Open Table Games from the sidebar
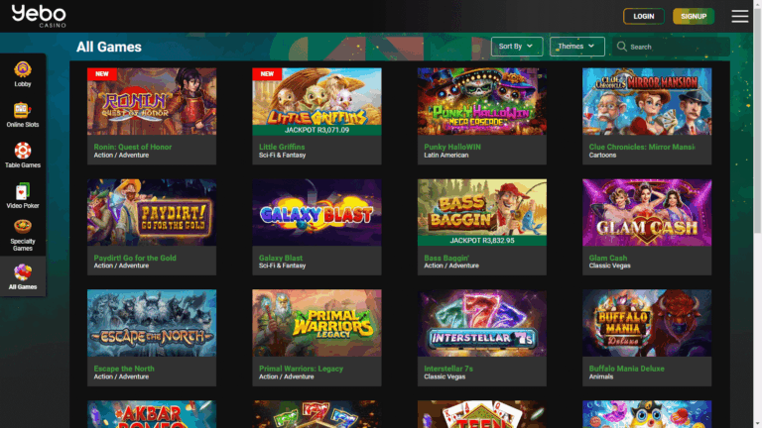Viewport: 762px width, 428px height. 22,155
